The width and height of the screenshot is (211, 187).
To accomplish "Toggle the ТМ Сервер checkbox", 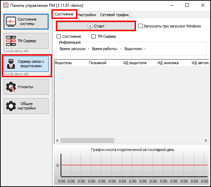I will click(94, 36).
